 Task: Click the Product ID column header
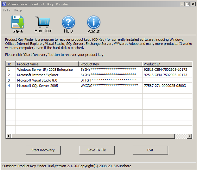167,64
